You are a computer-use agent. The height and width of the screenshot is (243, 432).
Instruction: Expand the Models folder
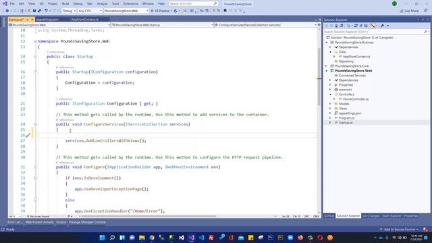330,104
